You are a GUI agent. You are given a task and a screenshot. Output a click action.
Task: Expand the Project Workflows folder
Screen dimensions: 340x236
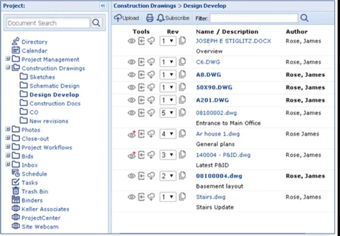coord(8,147)
